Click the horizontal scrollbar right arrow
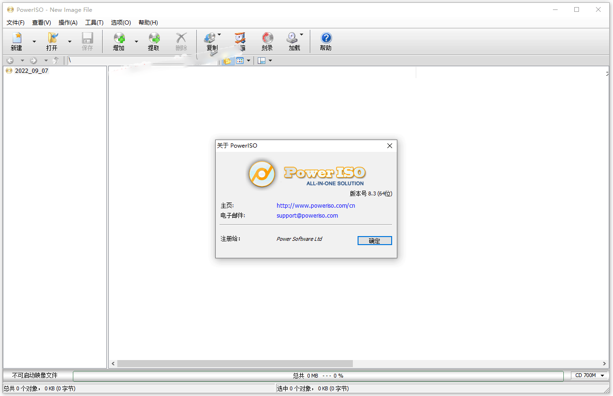 pos(605,364)
